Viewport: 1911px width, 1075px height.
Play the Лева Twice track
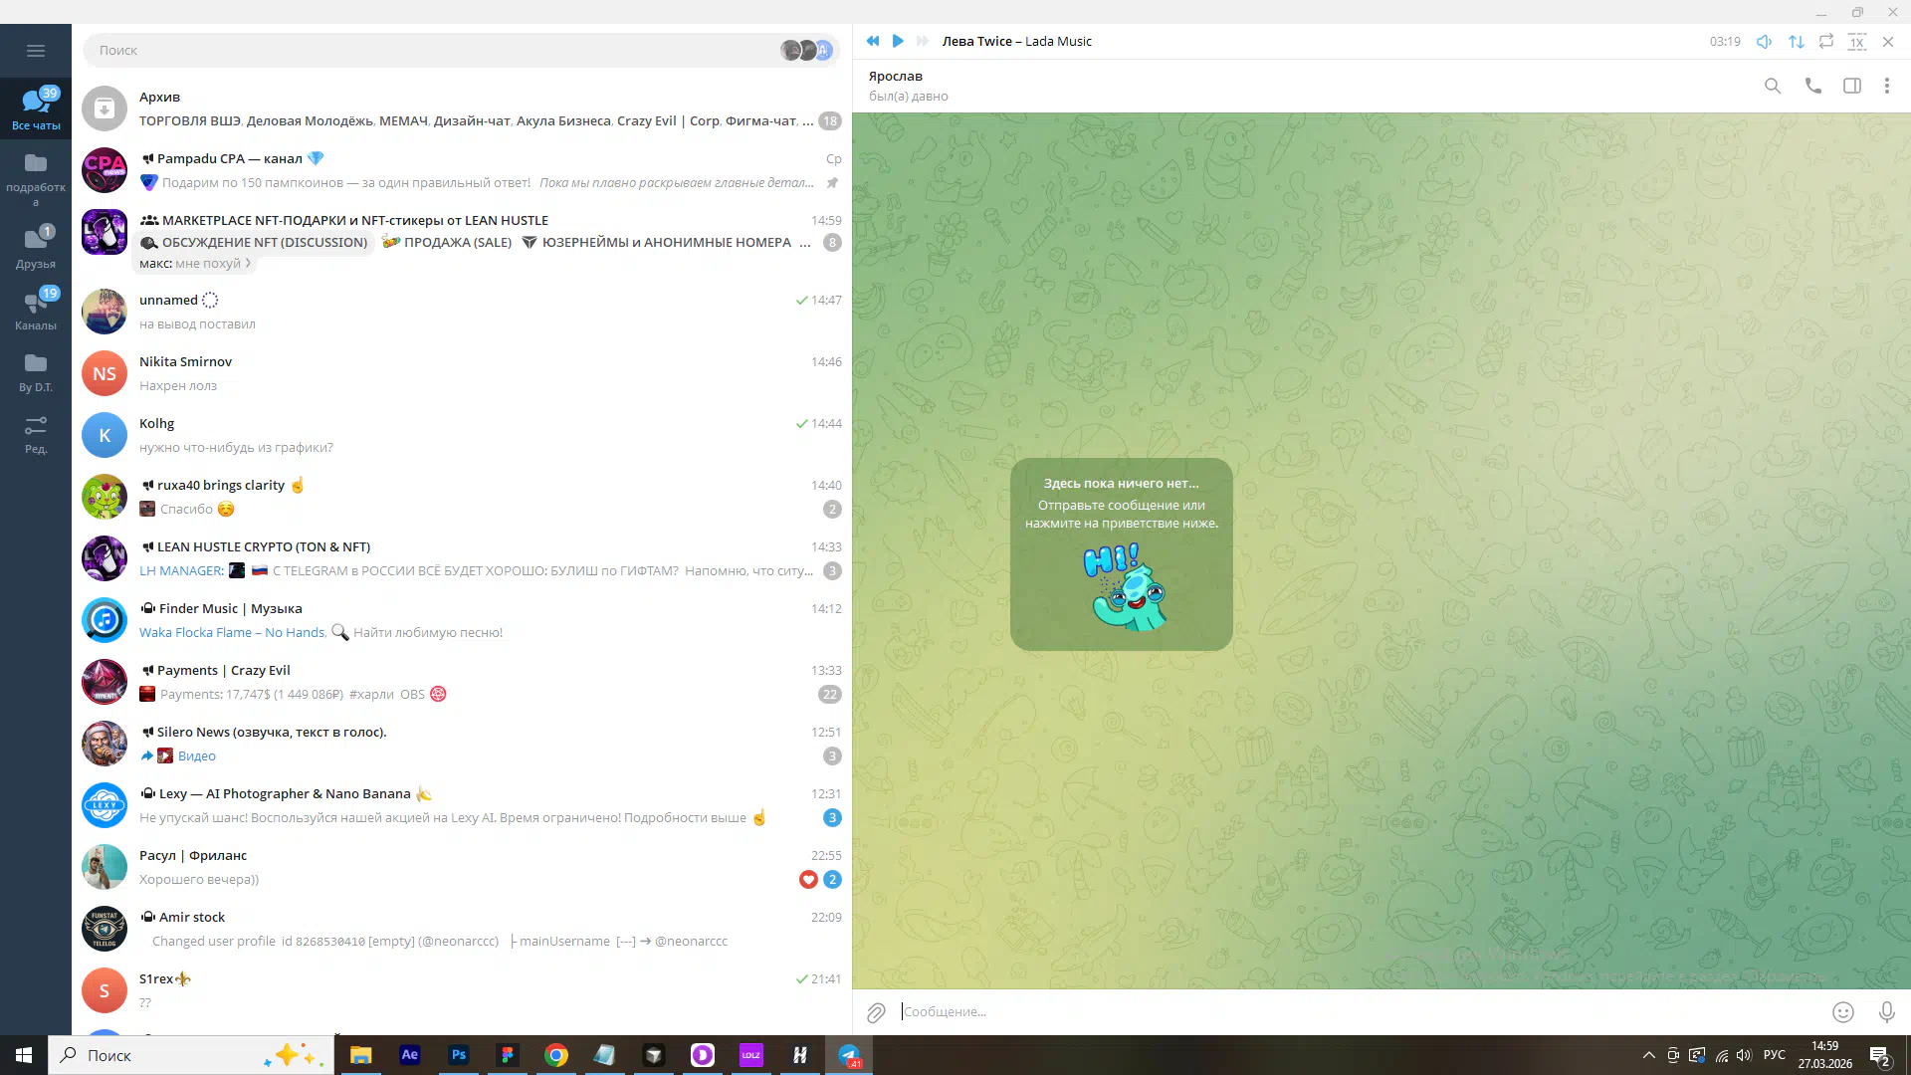[x=898, y=41]
